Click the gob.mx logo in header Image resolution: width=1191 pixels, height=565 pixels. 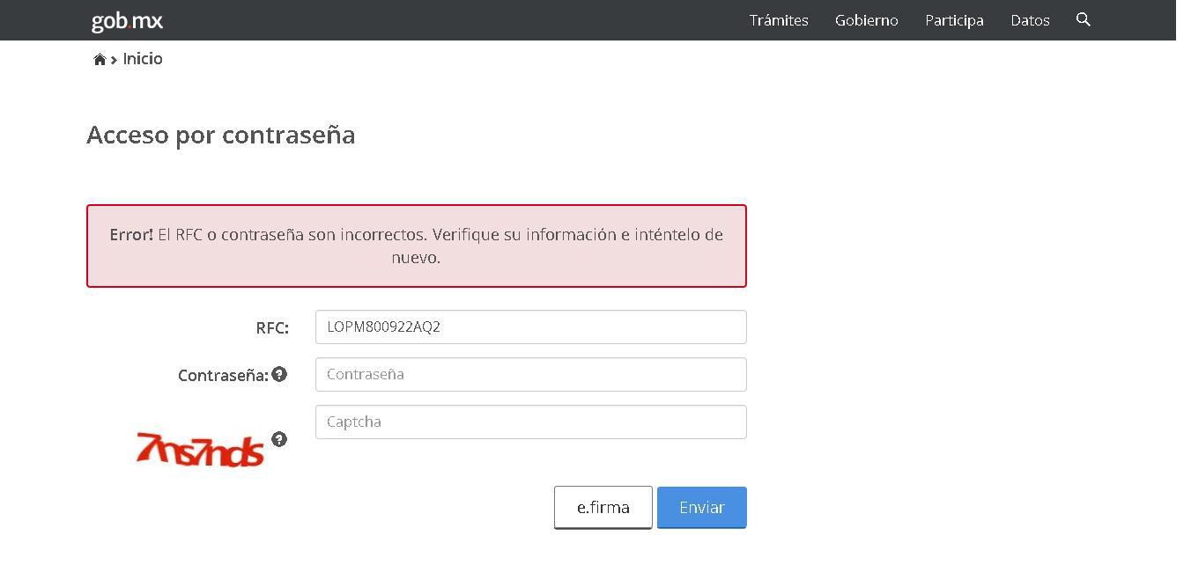[127, 20]
